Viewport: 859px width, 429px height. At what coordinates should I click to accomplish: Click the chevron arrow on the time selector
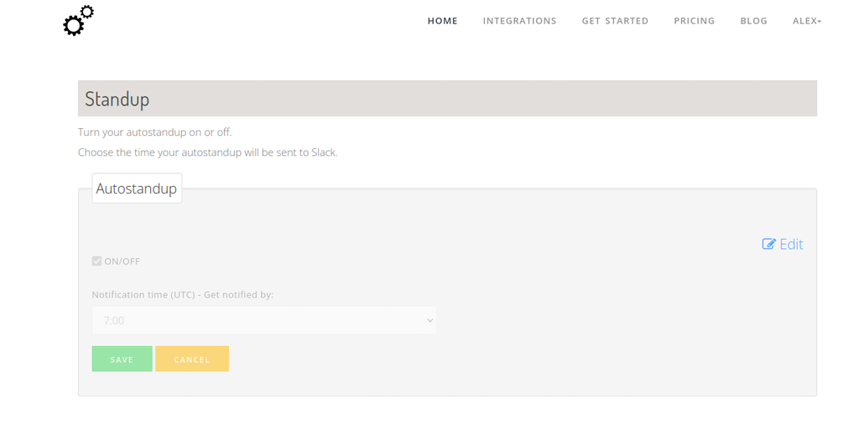(x=429, y=320)
